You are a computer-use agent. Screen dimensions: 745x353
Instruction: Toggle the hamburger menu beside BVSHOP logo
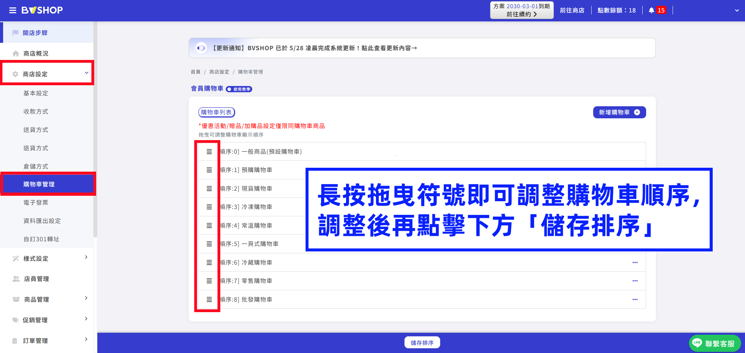13,11
